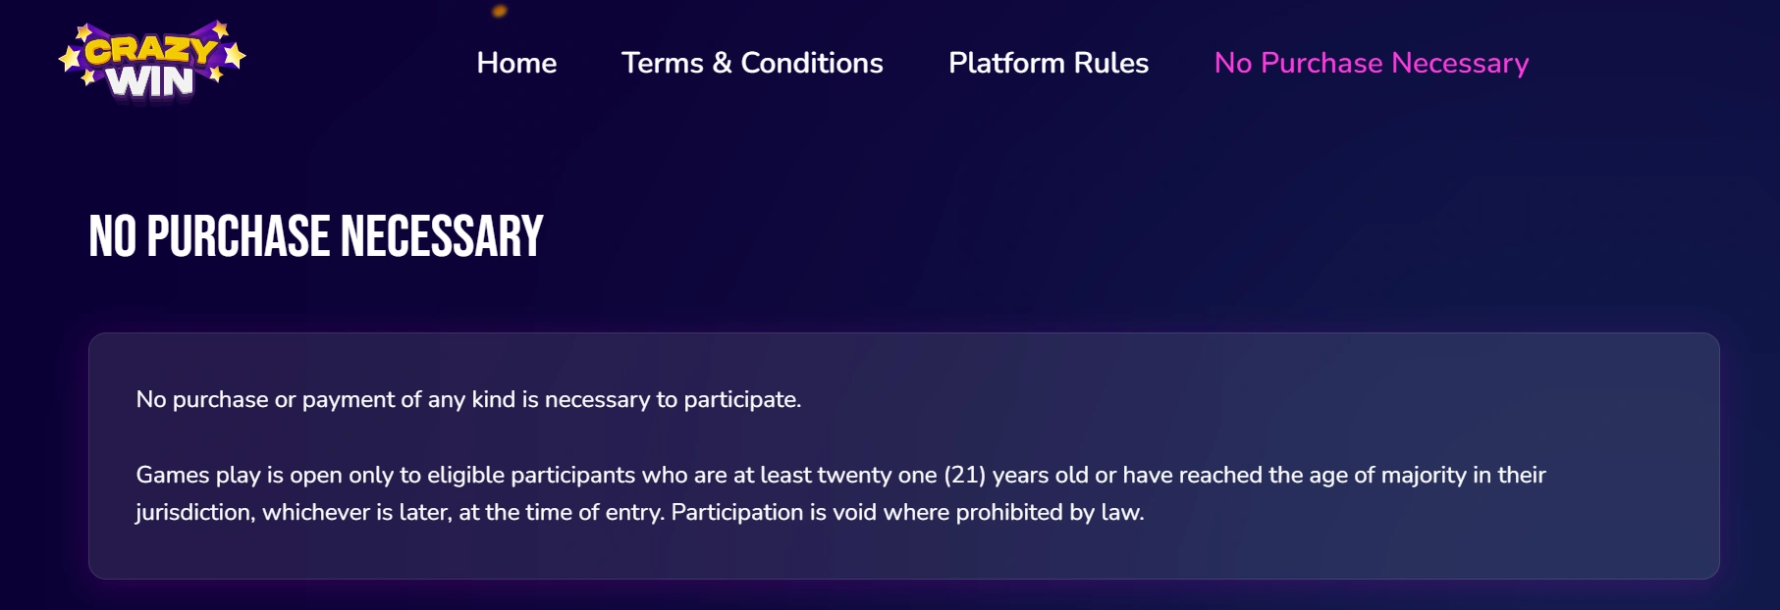
Task: Click the NO PURCHASE NECESSARY page heading
Action: tap(315, 236)
